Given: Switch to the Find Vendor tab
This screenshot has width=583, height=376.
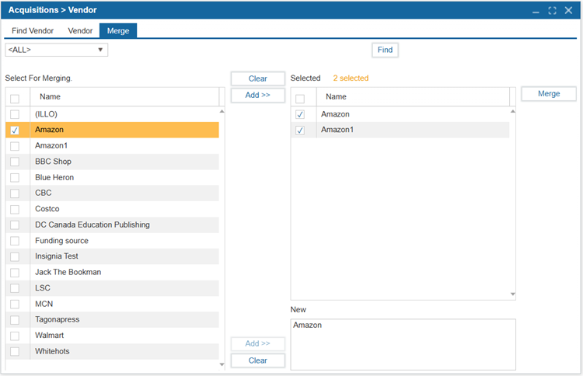Looking at the screenshot, I should 33,31.
